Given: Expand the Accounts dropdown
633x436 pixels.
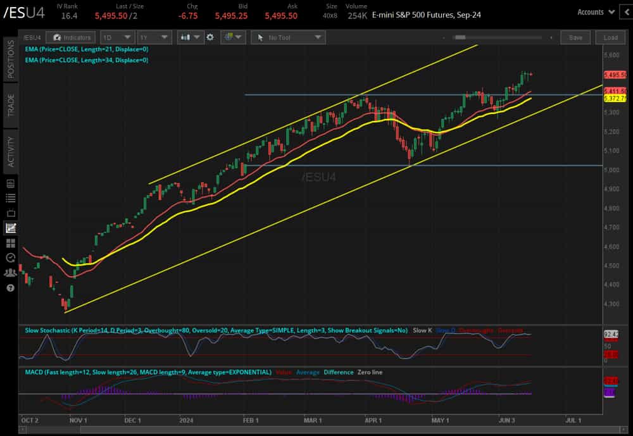Looking at the screenshot, I should point(594,11).
